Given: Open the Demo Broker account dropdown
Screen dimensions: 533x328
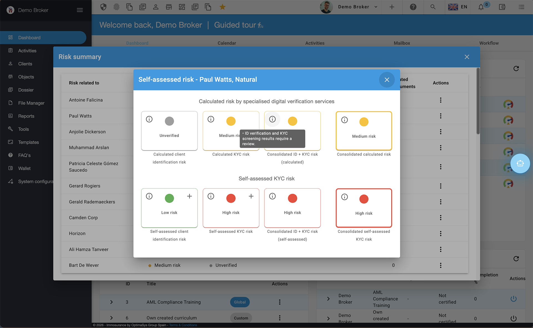Looking at the screenshot, I should (x=376, y=7).
